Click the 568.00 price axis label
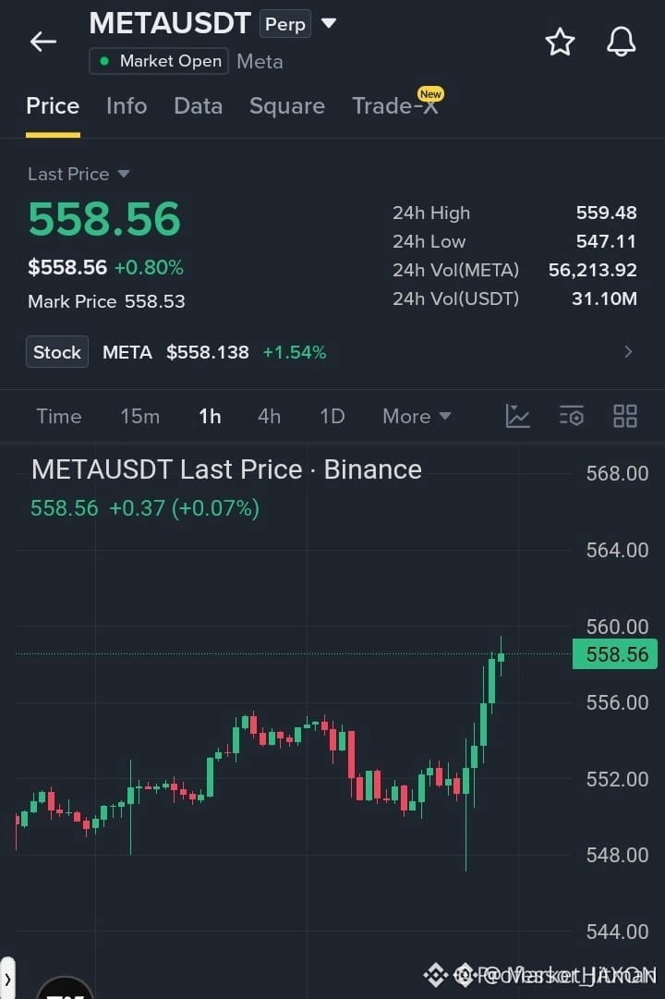 [617, 473]
